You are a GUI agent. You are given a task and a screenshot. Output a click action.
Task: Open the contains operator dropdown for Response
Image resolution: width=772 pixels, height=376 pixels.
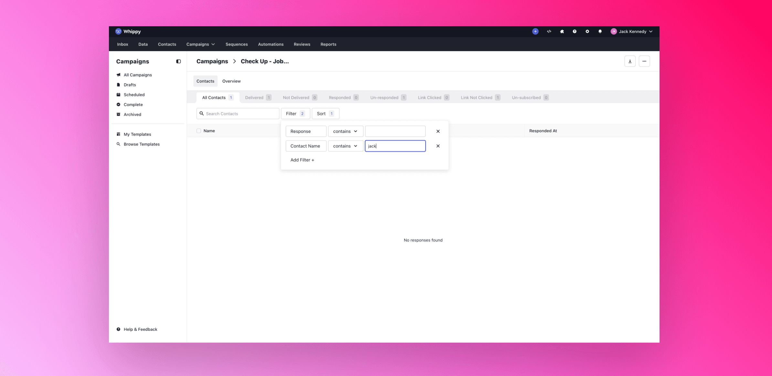[x=345, y=131]
